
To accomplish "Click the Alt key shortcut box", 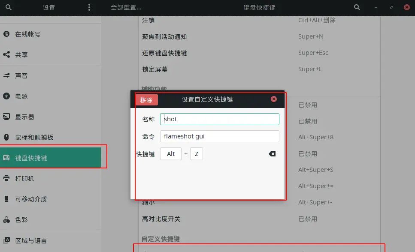I will coord(171,154).
